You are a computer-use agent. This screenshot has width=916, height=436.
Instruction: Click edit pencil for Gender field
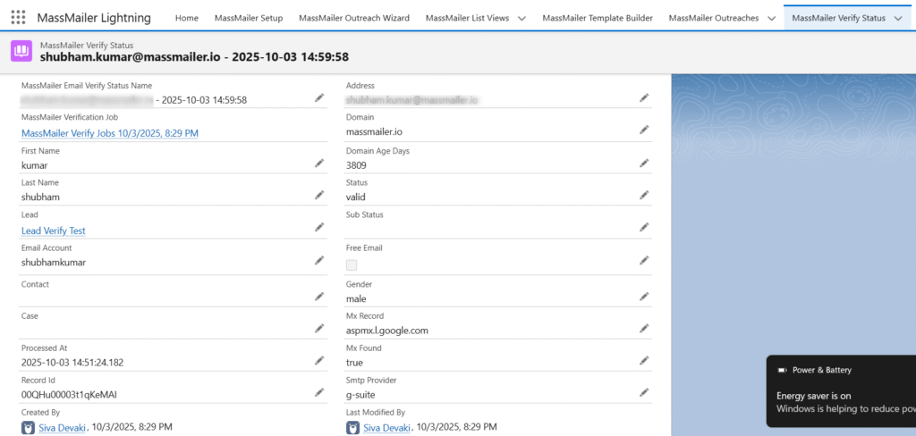point(643,297)
